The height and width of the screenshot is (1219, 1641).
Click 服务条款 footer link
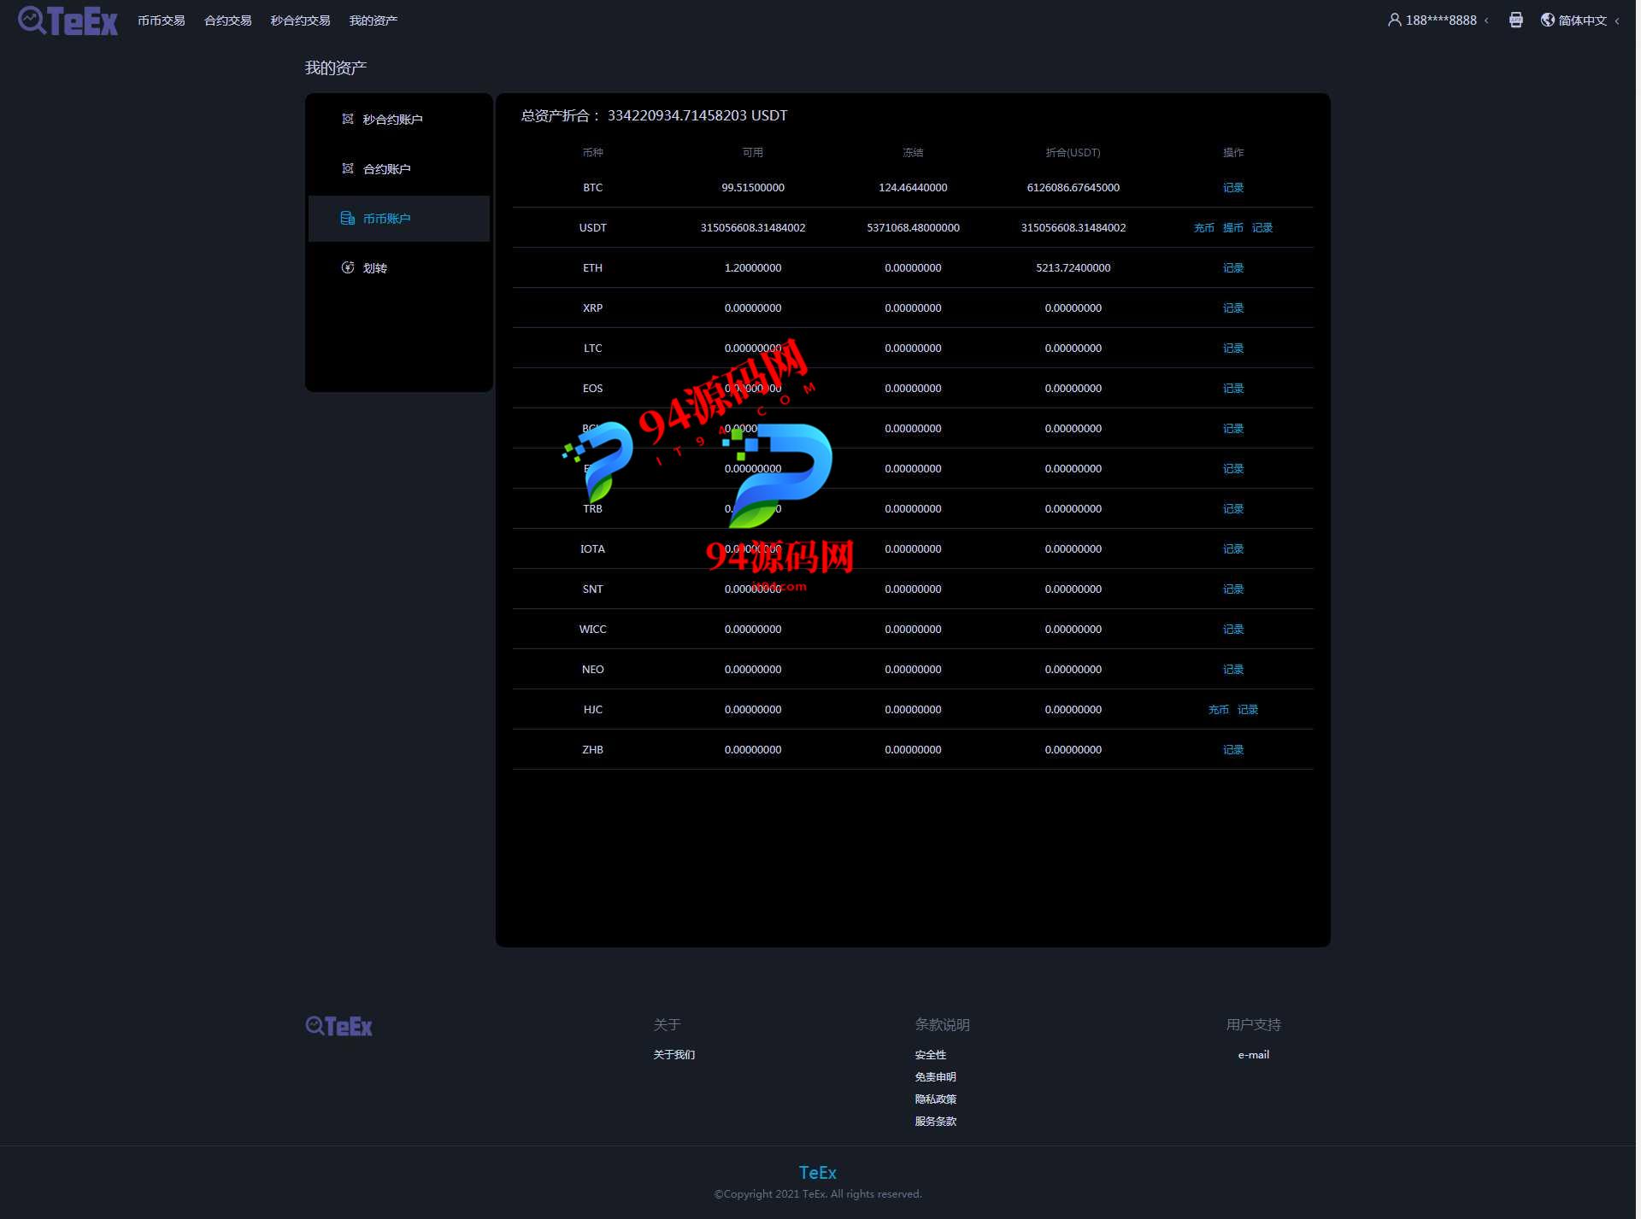pyautogui.click(x=936, y=1122)
